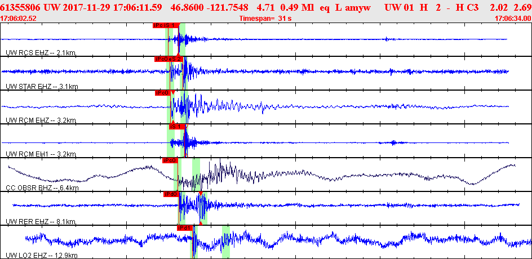Select the UW RCM EH1 -- 3.2km label
Viewport: 532px width, 259px height.
(41, 154)
